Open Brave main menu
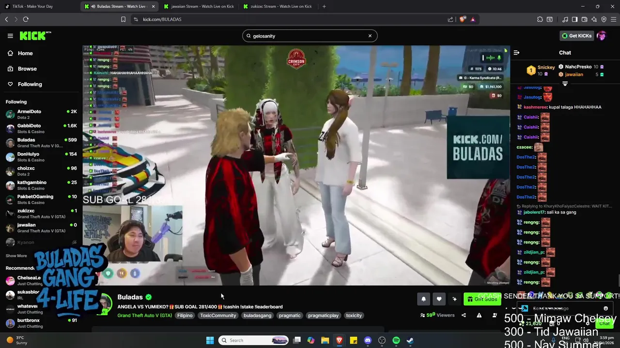Viewport: 620px width, 348px height. pos(613,19)
